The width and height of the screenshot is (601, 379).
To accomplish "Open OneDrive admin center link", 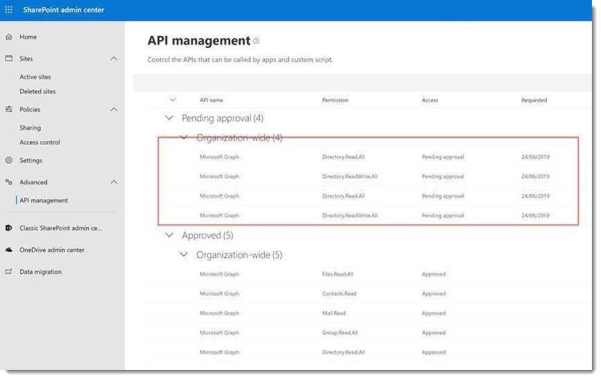I will coord(52,250).
